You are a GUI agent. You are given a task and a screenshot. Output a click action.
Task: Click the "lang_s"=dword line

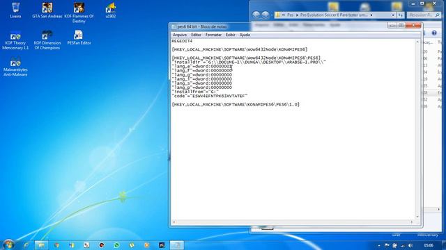(x=202, y=83)
